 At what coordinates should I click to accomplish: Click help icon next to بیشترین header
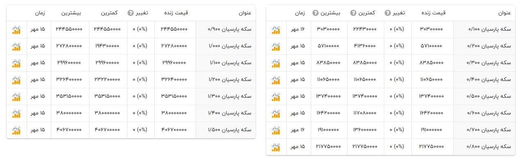point(315,13)
